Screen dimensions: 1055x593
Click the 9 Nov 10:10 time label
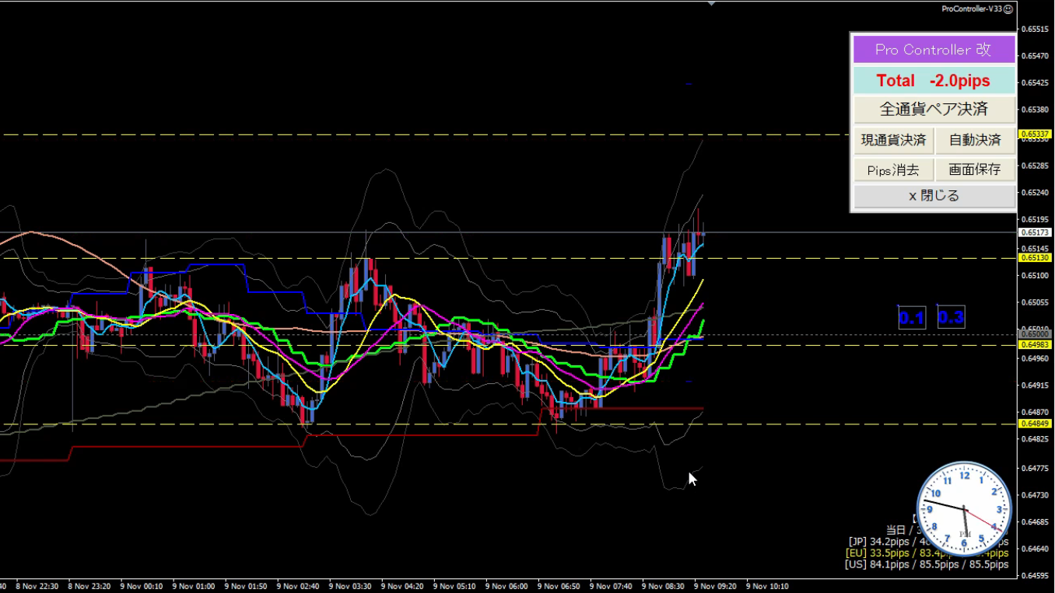coord(768,586)
